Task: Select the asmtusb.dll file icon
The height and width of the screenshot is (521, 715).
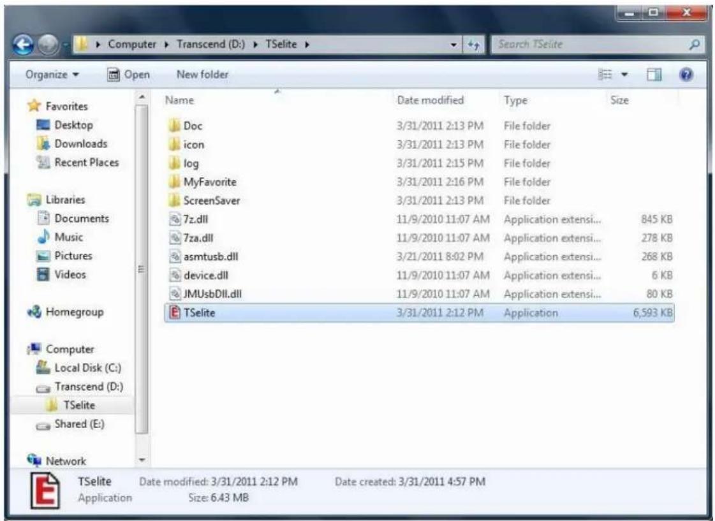Action: pyautogui.click(x=175, y=256)
